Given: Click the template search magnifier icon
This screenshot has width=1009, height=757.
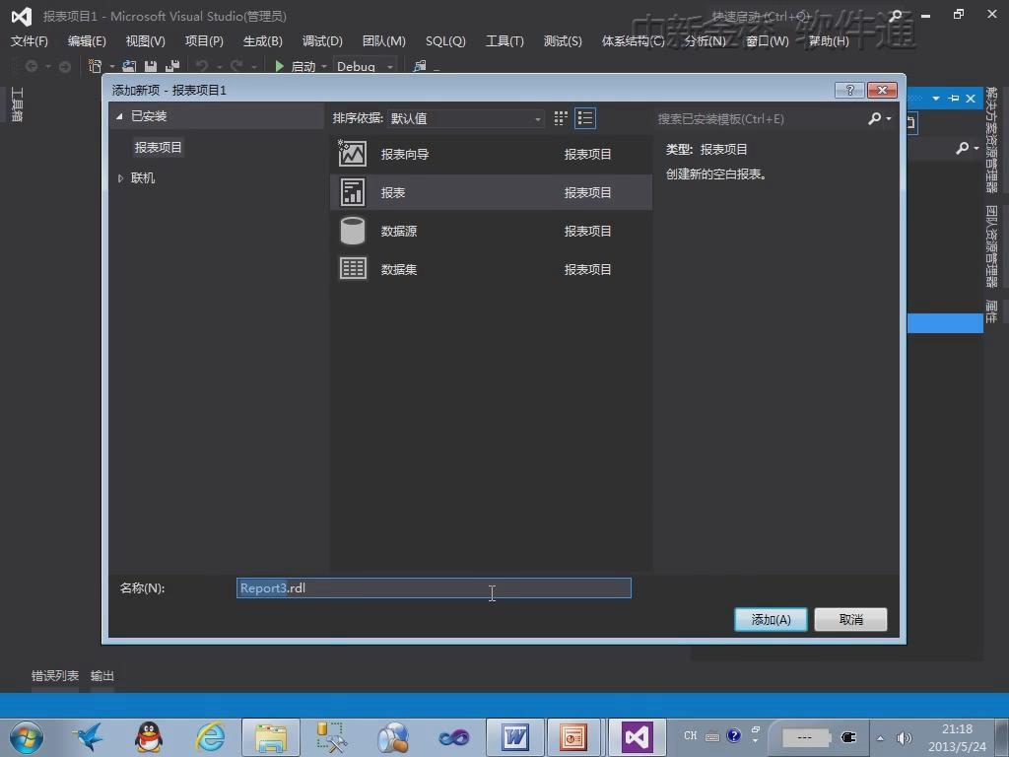Looking at the screenshot, I should click(875, 118).
